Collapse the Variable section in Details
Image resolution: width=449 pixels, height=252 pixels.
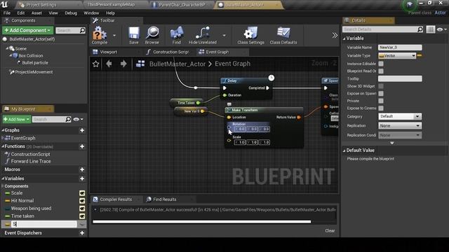tap(344, 38)
